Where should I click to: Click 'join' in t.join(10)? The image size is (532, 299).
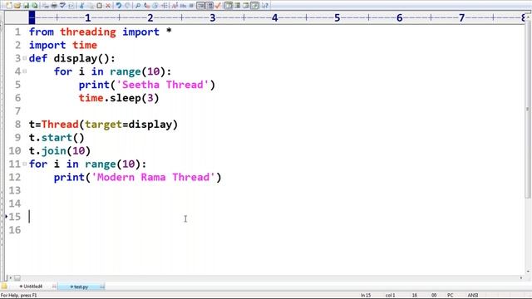point(53,151)
